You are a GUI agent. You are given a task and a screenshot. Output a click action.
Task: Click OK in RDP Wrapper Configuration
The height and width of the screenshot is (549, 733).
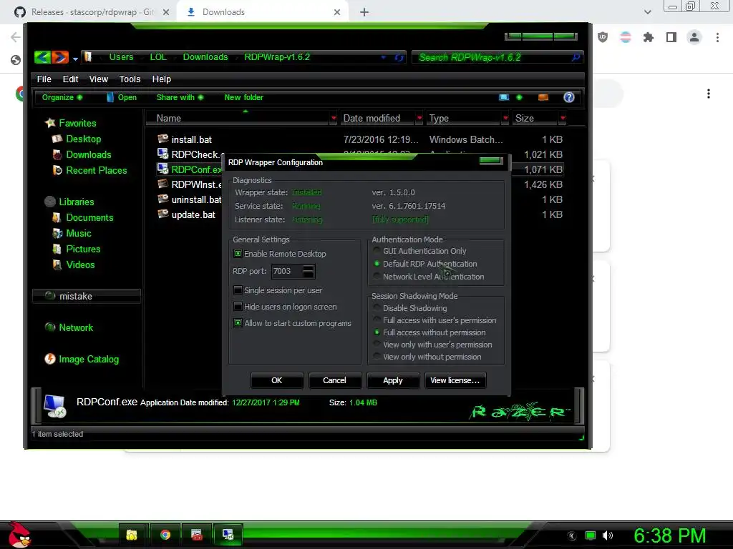coord(277,380)
